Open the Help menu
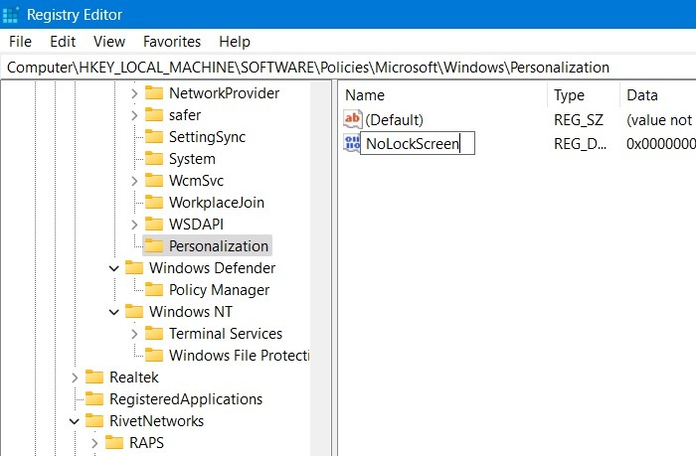This screenshot has width=696, height=456. point(235,42)
